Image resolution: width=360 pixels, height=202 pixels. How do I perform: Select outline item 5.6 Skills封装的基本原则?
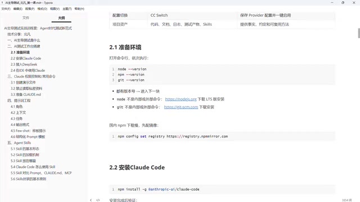[x=28, y=179]
